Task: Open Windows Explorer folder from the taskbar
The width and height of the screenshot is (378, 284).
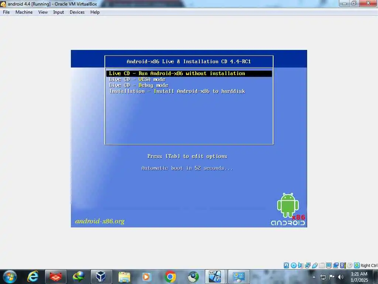Action: point(124,277)
